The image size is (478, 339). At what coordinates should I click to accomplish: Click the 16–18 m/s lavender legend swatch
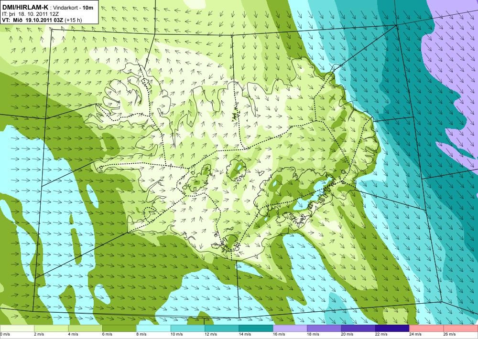[x=290, y=328]
